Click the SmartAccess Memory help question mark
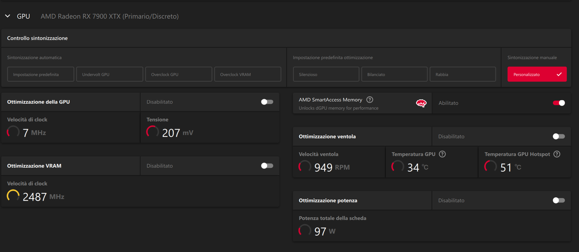Image resolution: width=579 pixels, height=252 pixels. click(x=370, y=100)
